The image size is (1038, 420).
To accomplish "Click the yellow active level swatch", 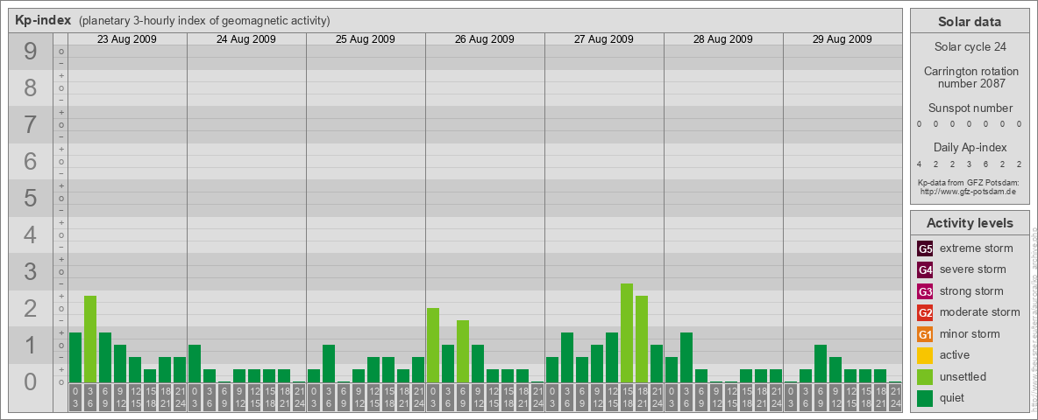I will coord(925,355).
